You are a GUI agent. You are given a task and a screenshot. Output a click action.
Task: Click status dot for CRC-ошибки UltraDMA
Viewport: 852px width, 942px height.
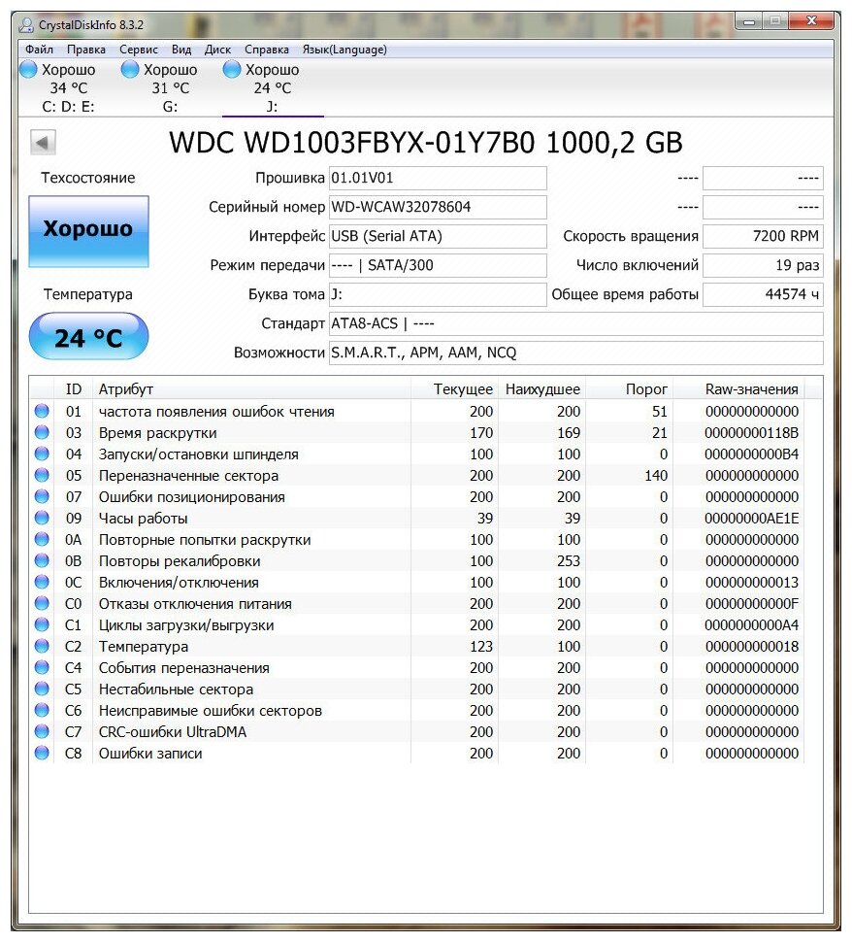click(x=42, y=731)
